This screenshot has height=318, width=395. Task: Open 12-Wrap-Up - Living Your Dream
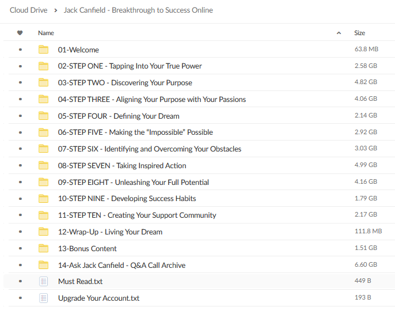click(x=110, y=232)
